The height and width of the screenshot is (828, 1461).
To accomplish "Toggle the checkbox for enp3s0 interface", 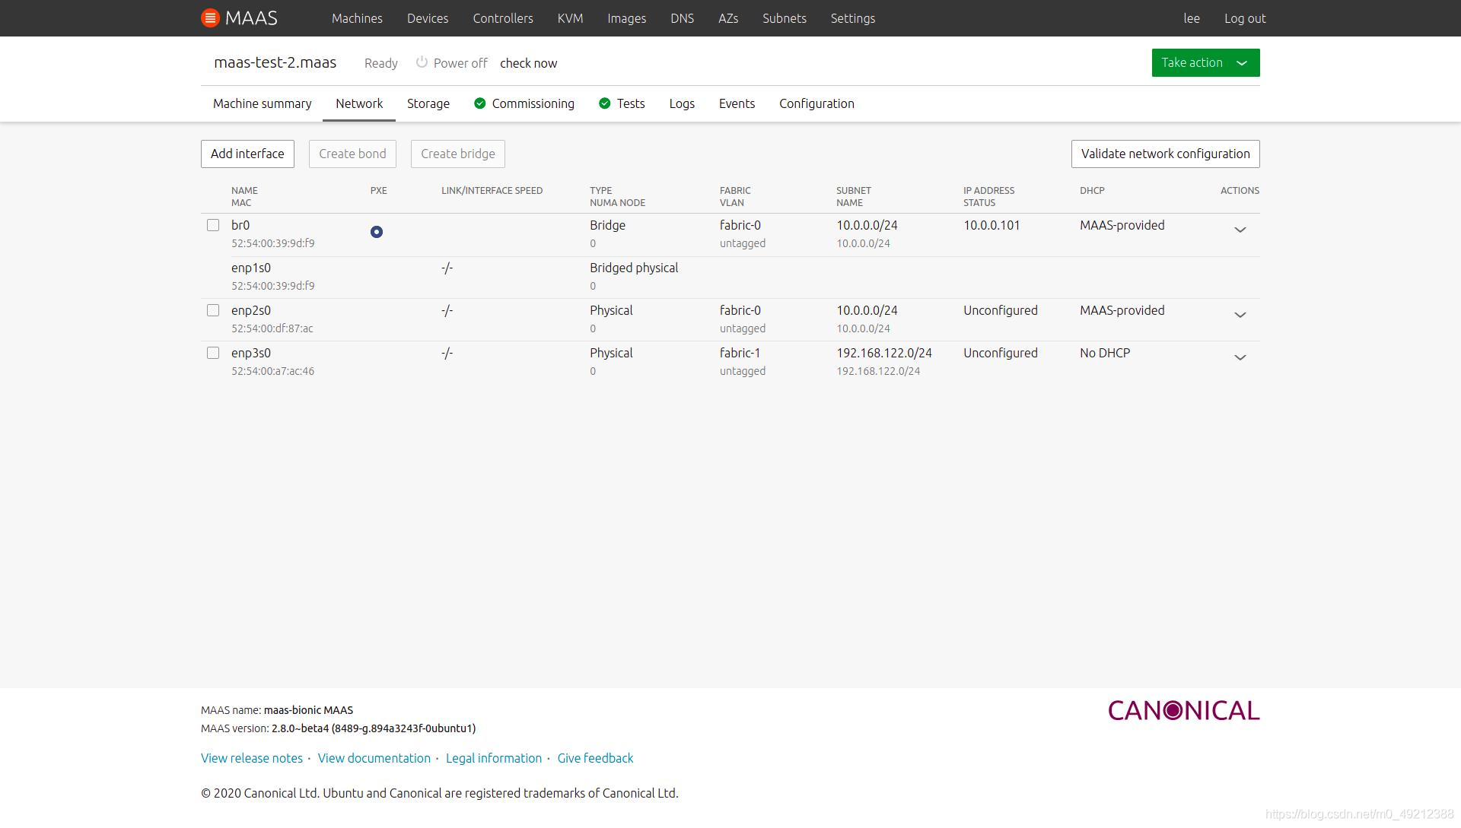I will pyautogui.click(x=212, y=353).
